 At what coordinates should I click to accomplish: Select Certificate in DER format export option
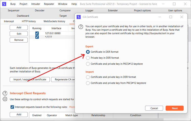click(x=88, y=52)
